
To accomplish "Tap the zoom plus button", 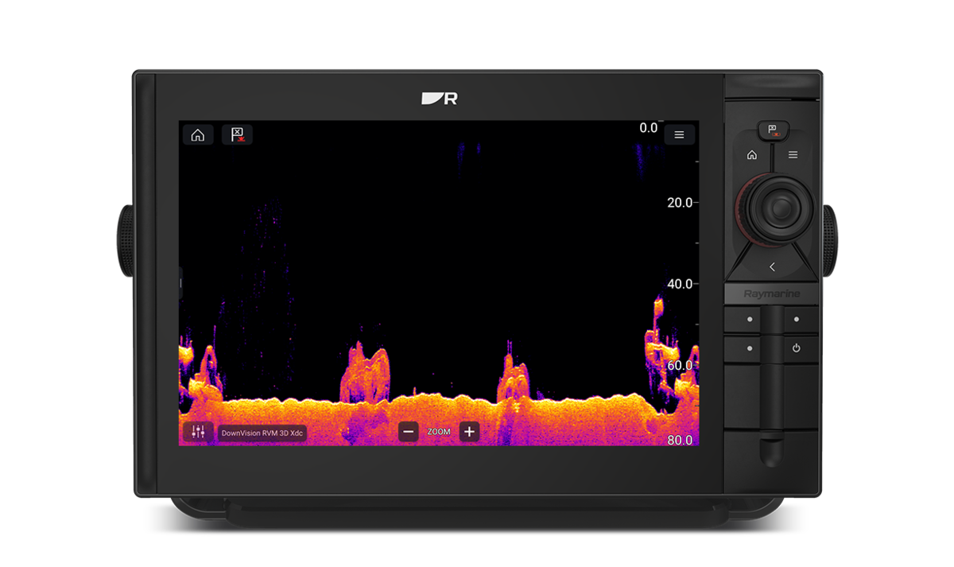I will (x=469, y=432).
